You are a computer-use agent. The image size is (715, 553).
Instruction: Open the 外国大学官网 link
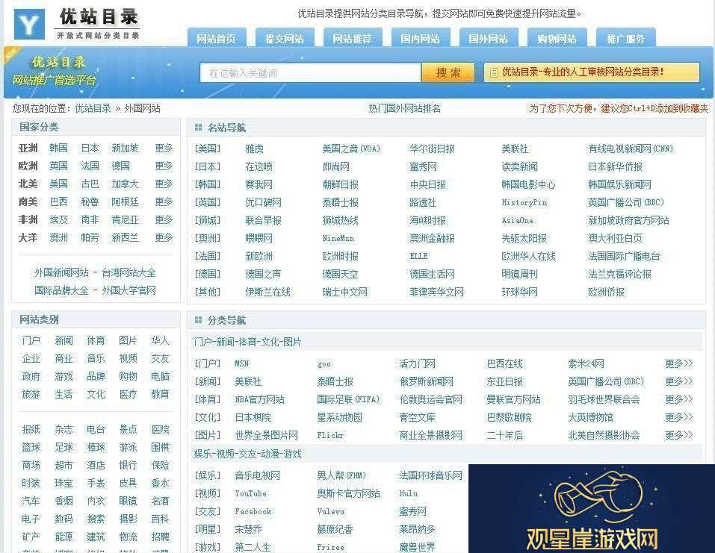click(129, 290)
